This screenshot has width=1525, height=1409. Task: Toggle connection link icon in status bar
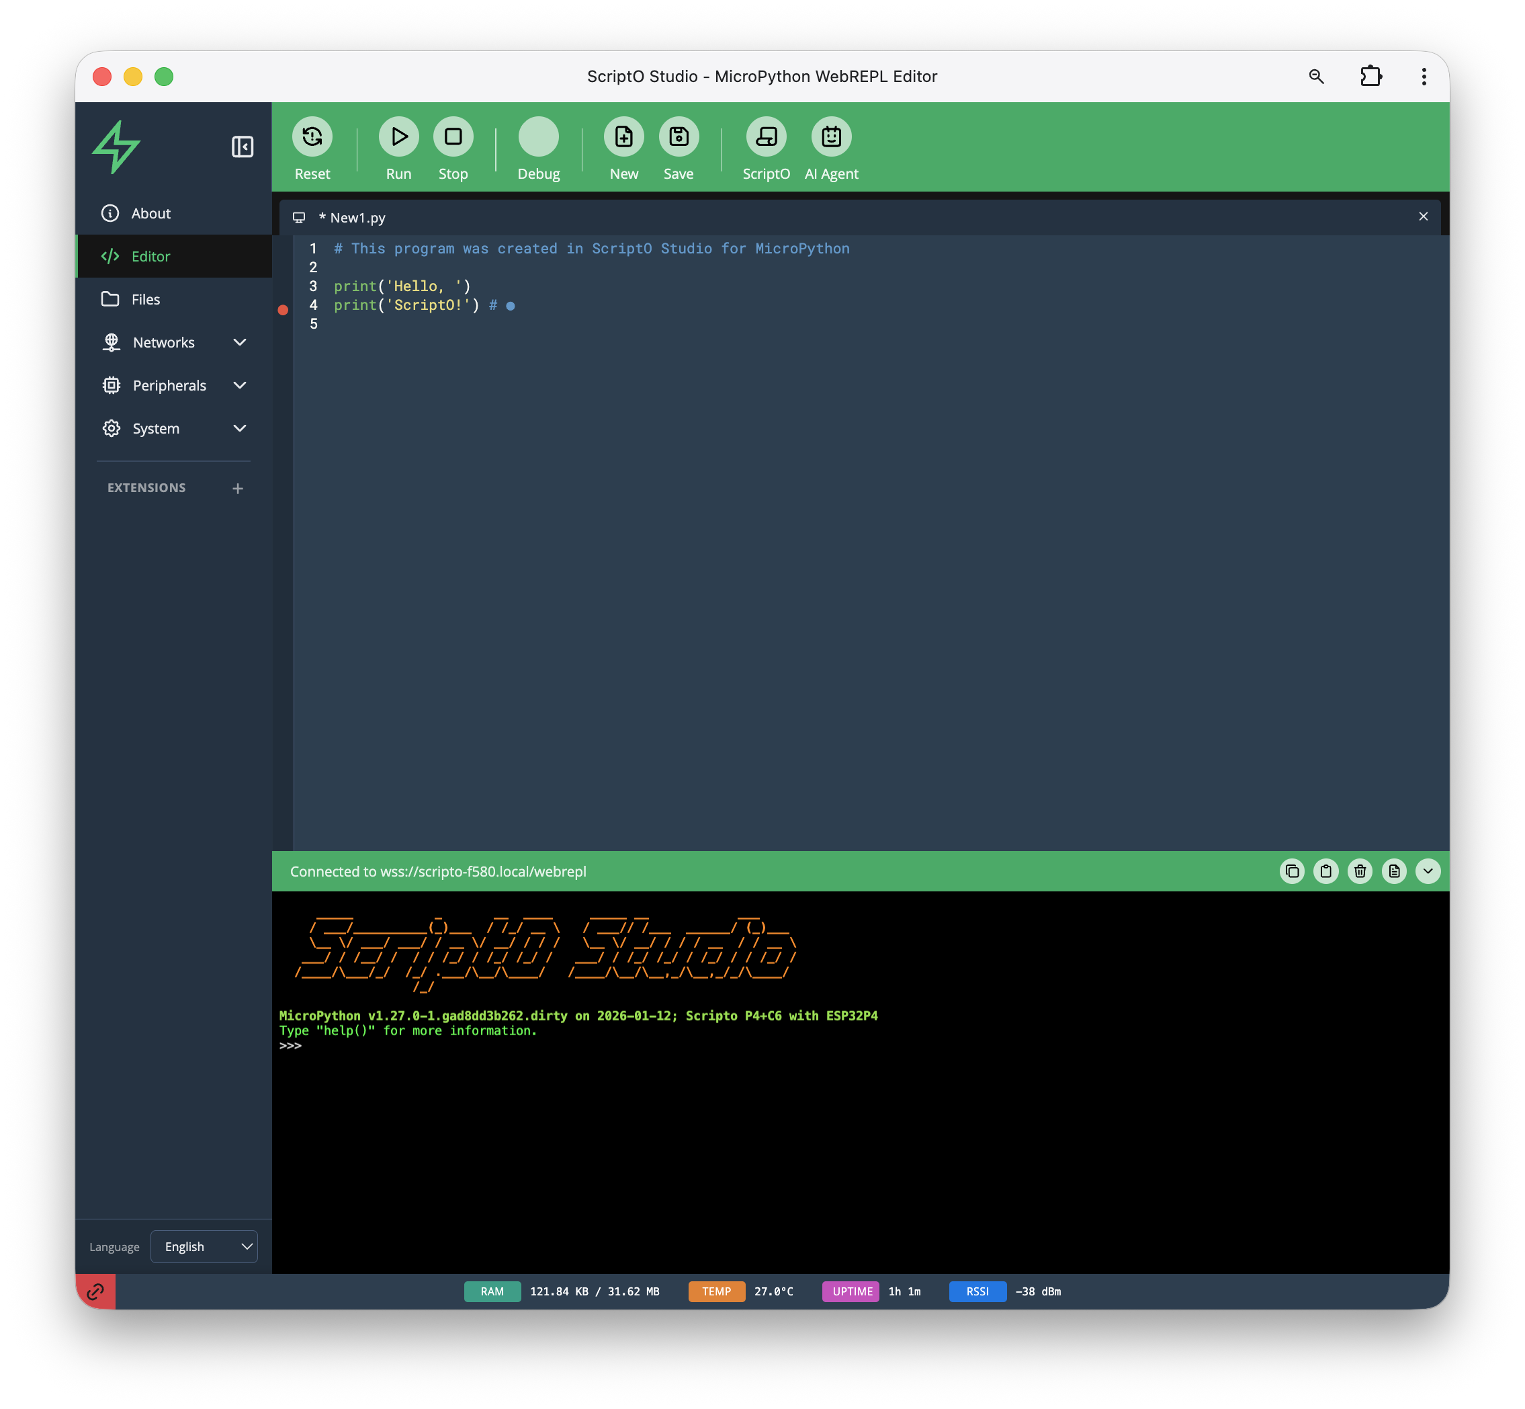click(96, 1291)
